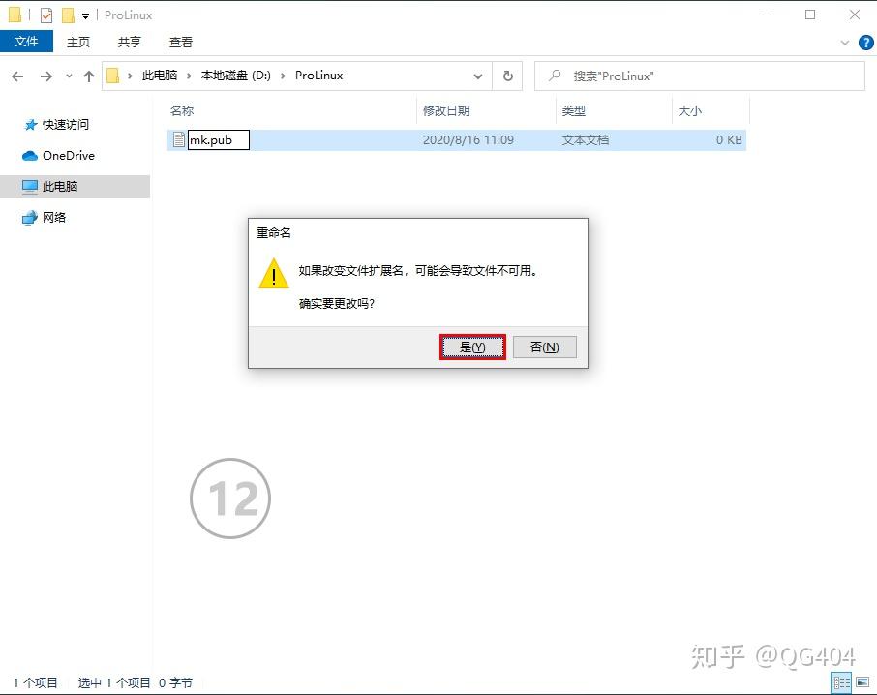Switch to details view layout
The image size is (877, 695).
842,682
